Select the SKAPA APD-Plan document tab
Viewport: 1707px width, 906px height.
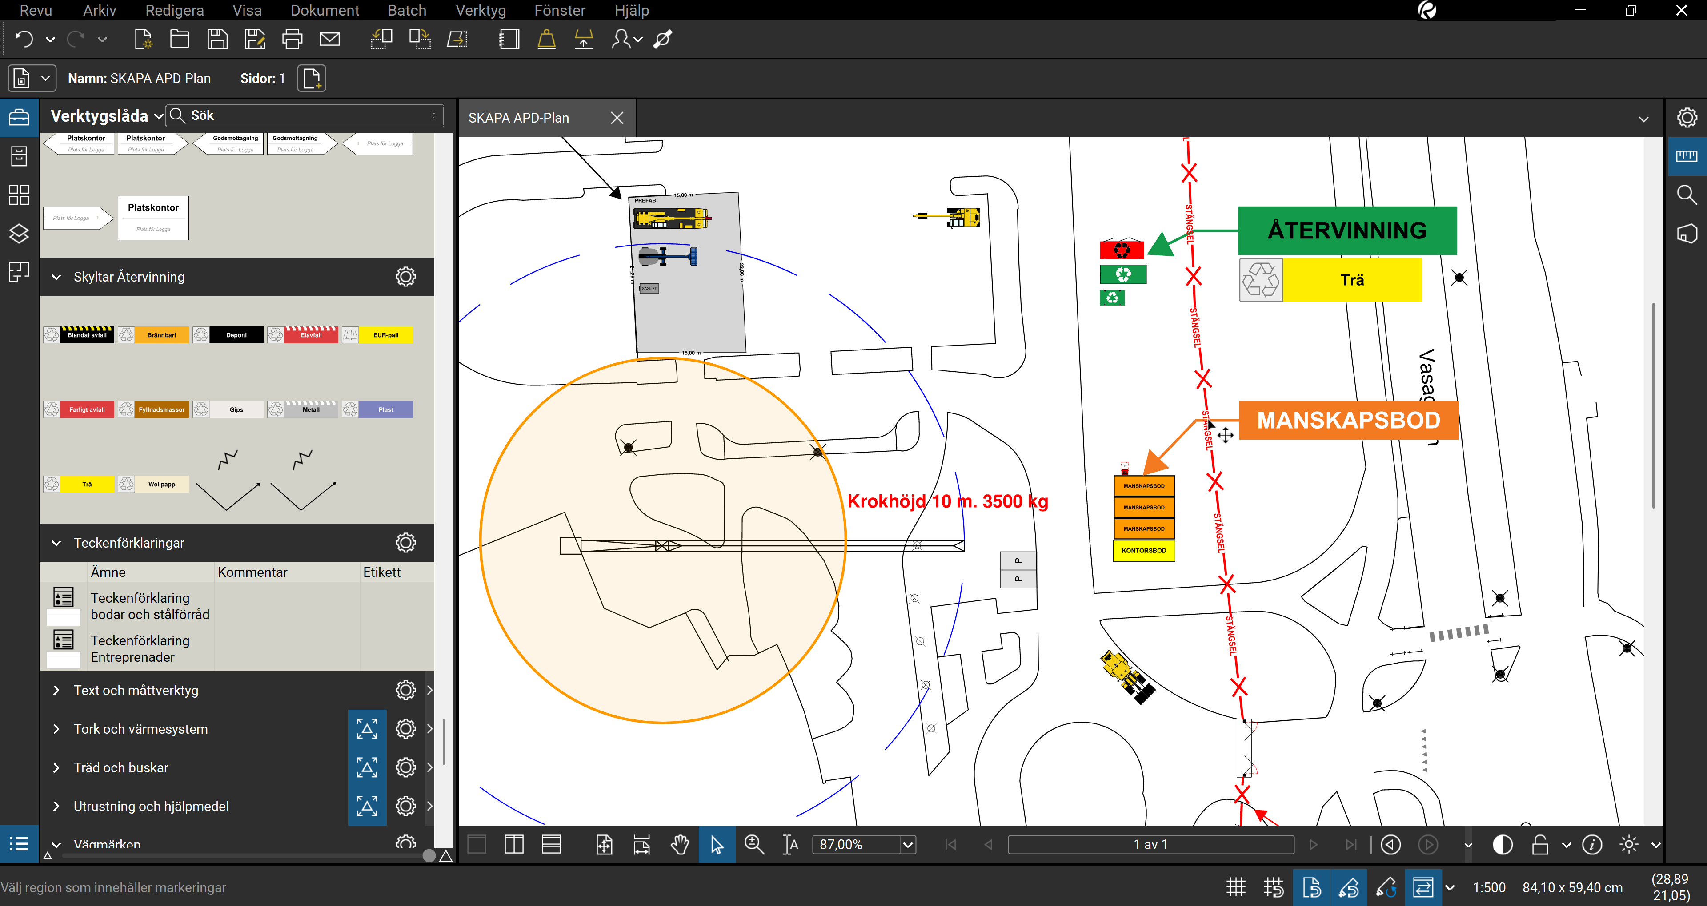tap(519, 118)
